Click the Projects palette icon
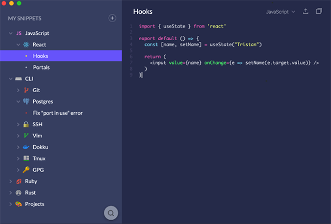 [x=19, y=204]
